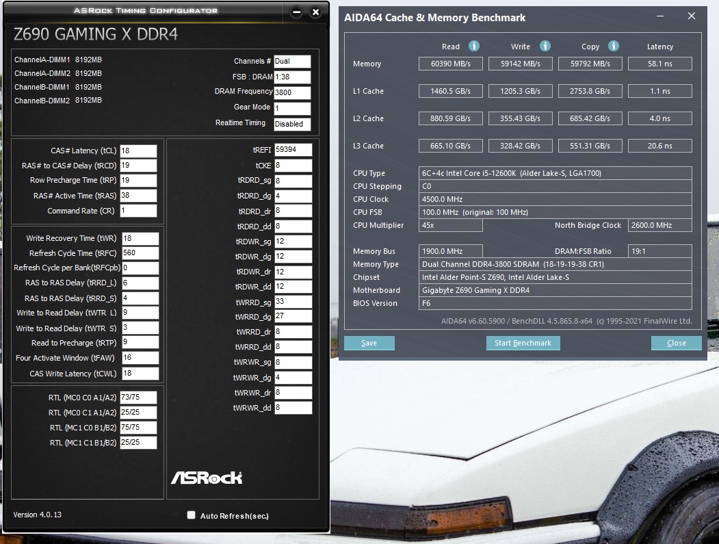
Task: Click the RTL (MC0 C1 A1/A2) field
Action: [x=138, y=413]
